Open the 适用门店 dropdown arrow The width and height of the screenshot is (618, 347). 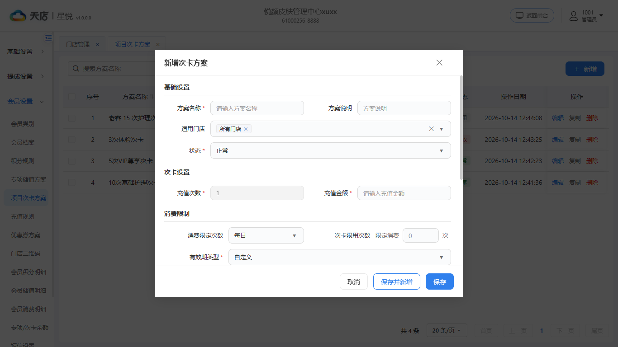tap(442, 129)
